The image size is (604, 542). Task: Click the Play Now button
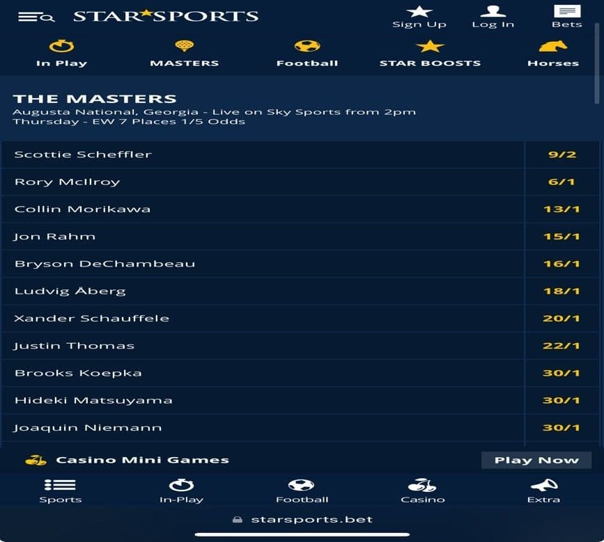tap(536, 460)
